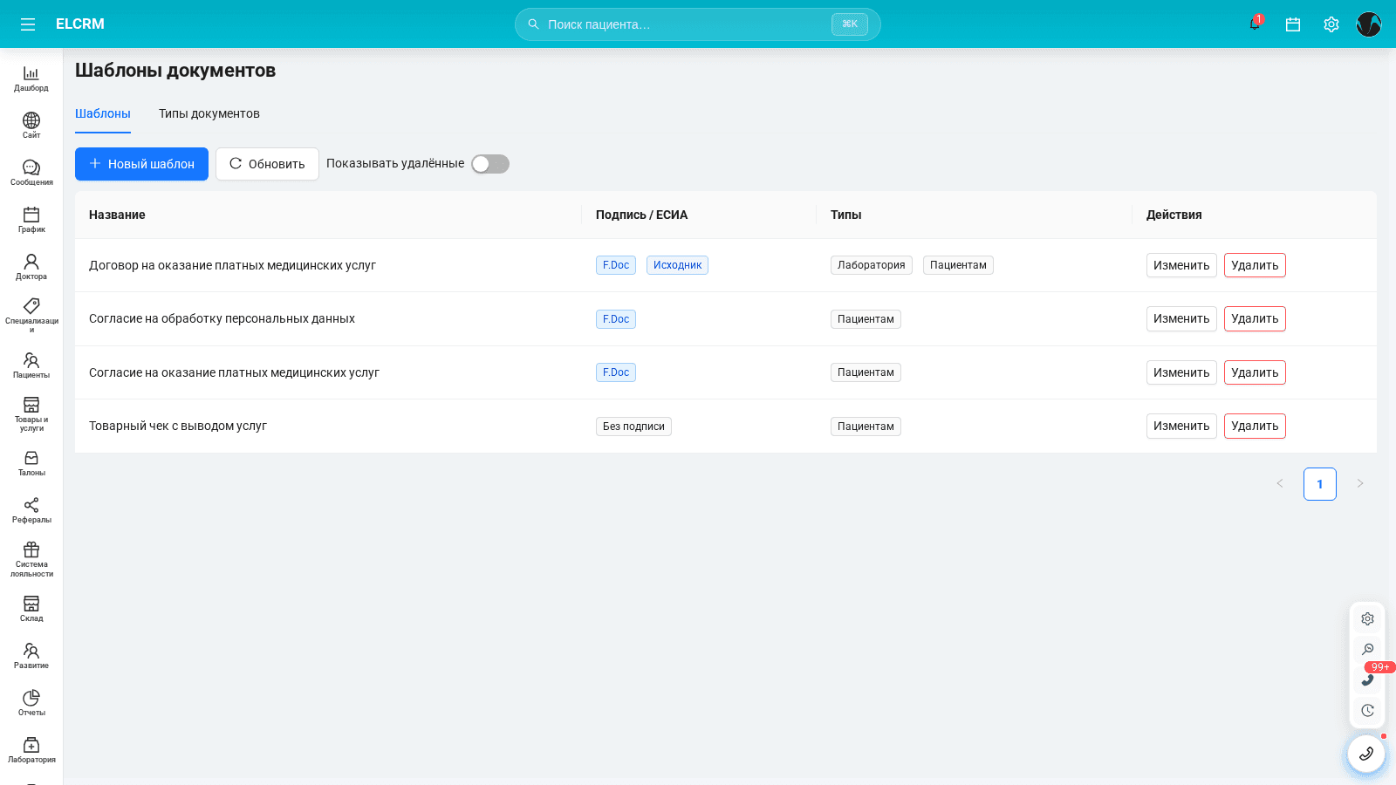Select pagination page 1

point(1320,484)
